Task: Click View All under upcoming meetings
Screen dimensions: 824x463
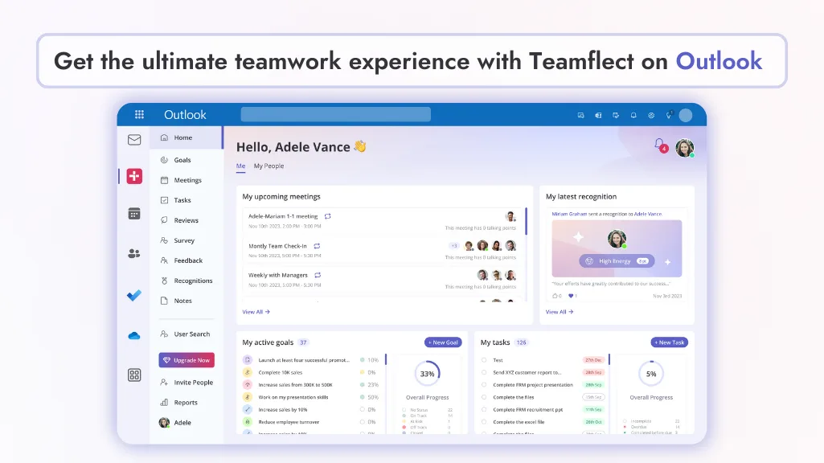Action: pyautogui.click(x=256, y=312)
